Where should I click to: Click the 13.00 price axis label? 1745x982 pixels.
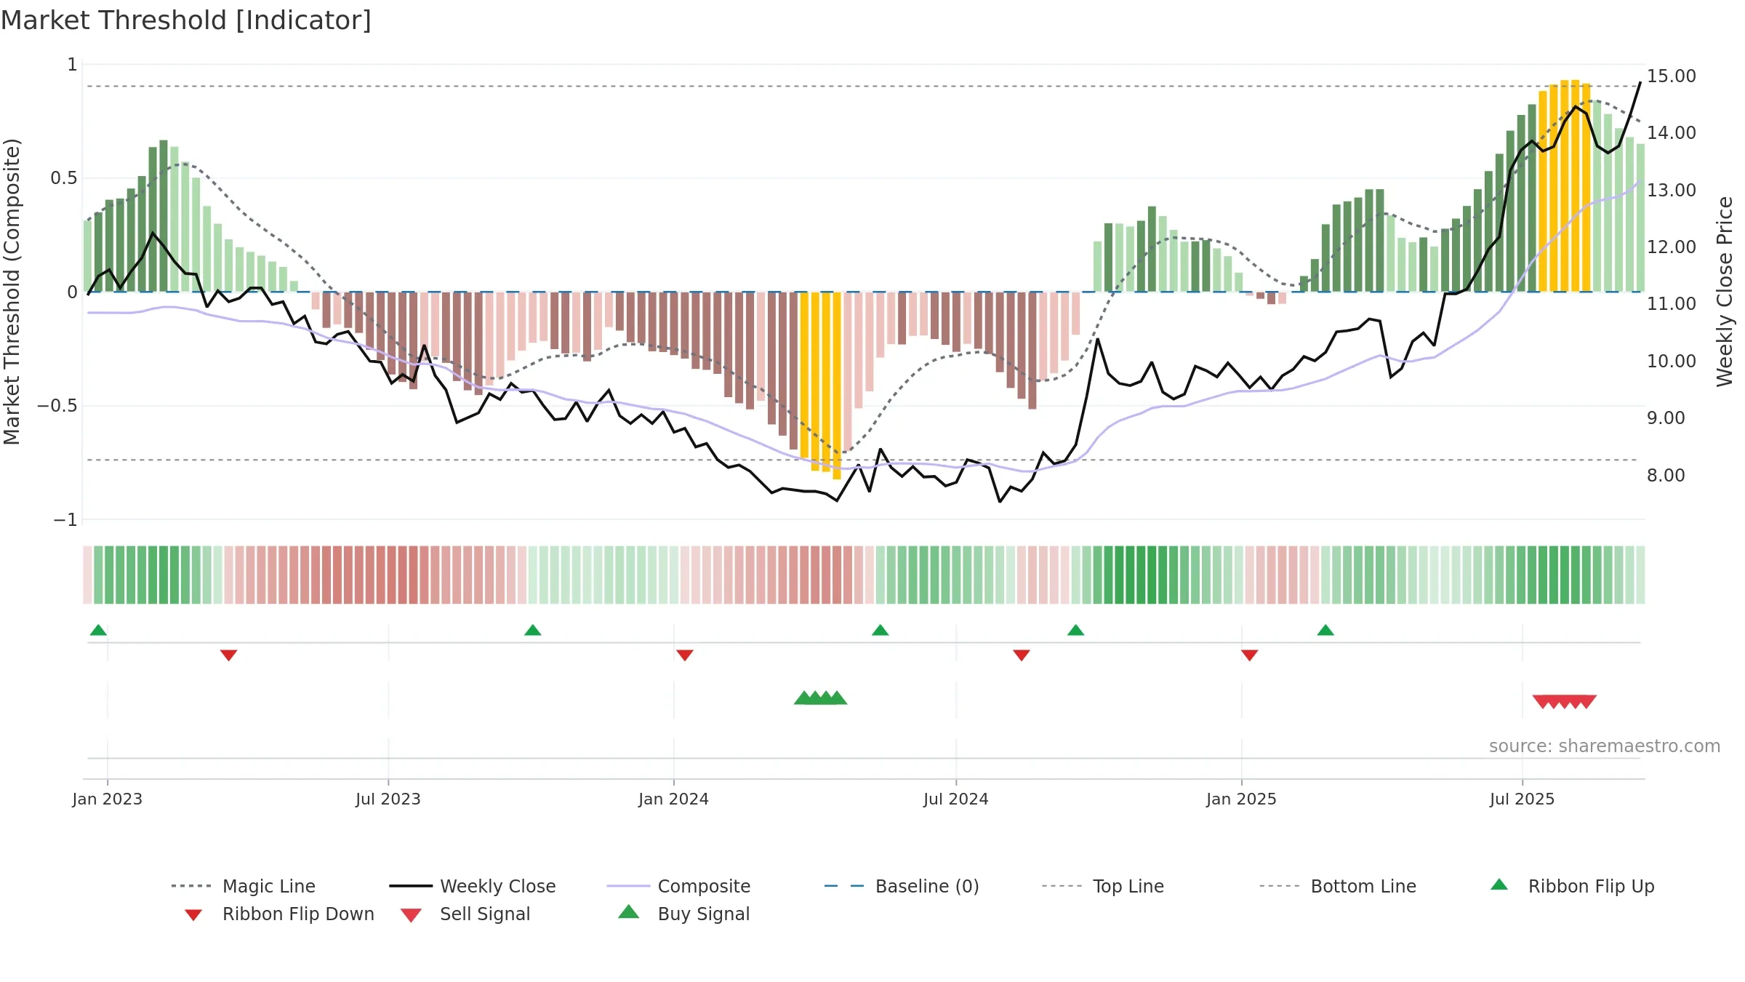[x=1671, y=190]
